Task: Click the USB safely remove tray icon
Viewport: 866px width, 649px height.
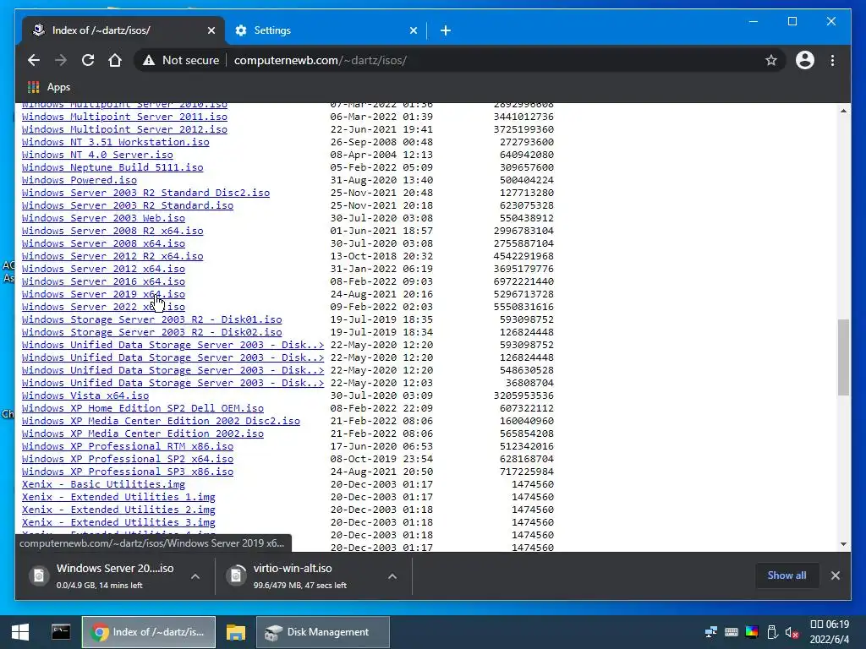Action: click(772, 632)
